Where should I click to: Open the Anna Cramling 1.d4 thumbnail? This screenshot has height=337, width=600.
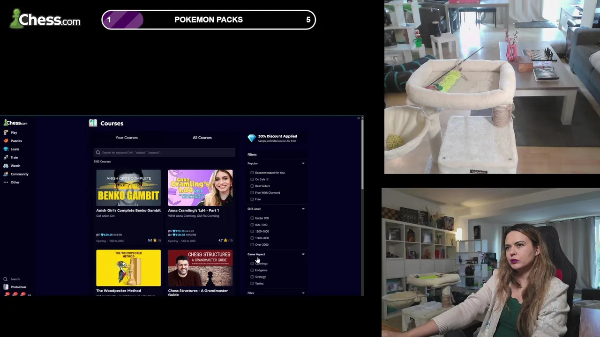tap(200, 188)
